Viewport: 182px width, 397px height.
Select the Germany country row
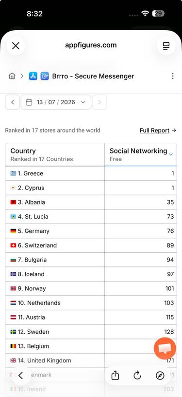click(91, 231)
